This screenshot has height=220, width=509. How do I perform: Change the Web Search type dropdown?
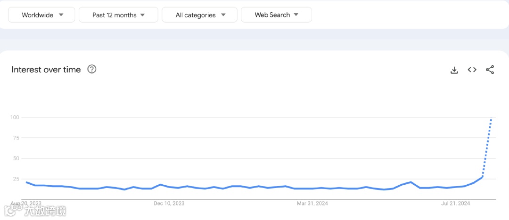(276, 15)
